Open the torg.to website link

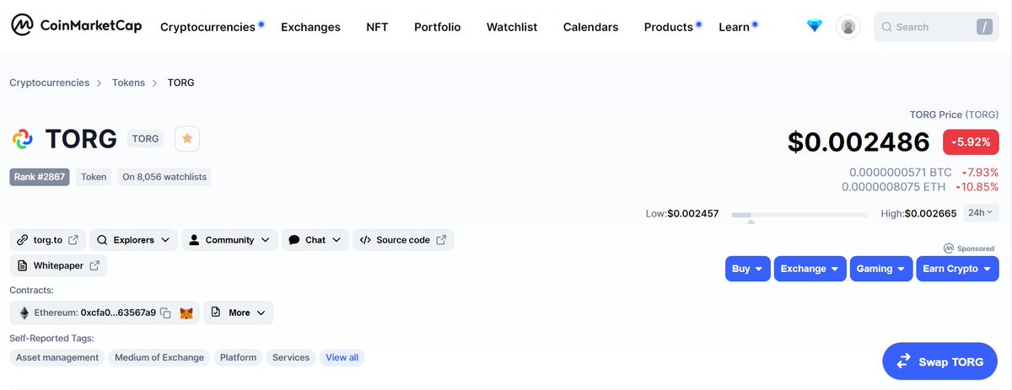pyautogui.click(x=48, y=240)
